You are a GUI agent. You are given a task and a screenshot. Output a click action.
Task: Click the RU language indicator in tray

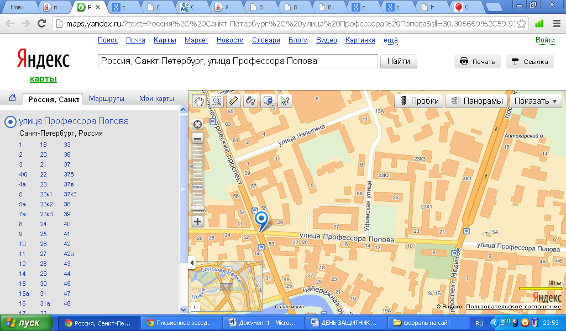pyautogui.click(x=479, y=323)
